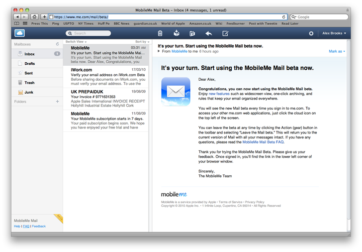Image resolution: width=362 pixels, height=252 pixels.
Task: Open the Feedback link in the sidebar footer
Action: tap(39, 226)
